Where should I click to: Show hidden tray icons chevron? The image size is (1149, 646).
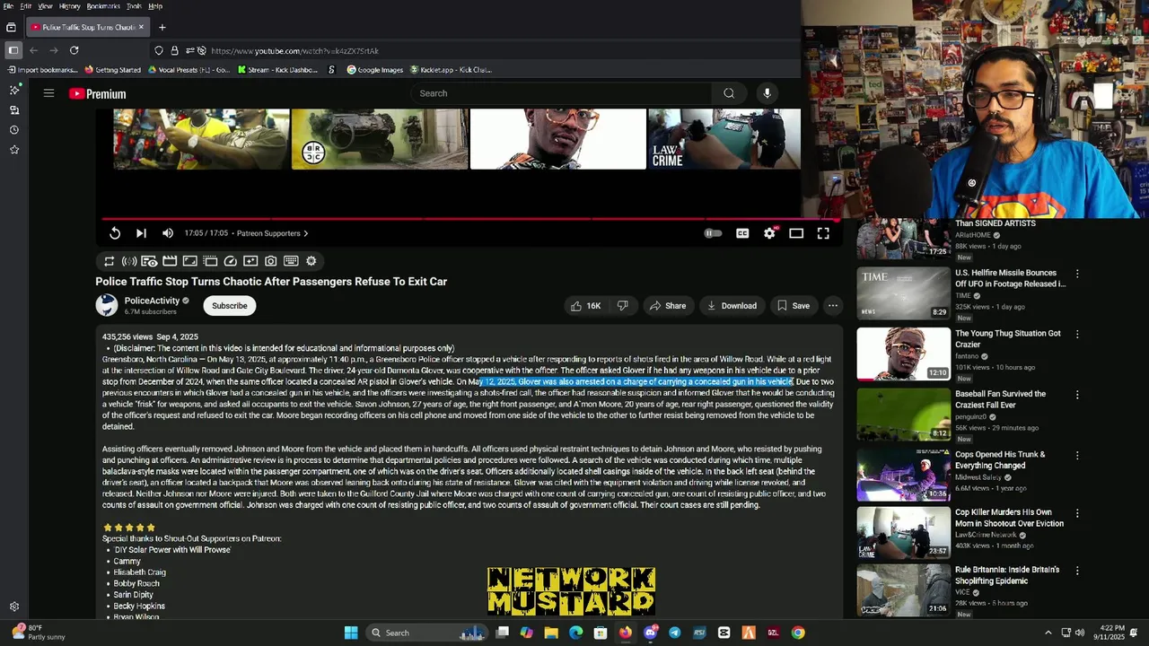(1048, 633)
